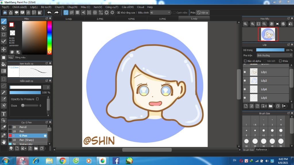Enable the radial snap guide
This screenshot has width=294, height=165.
pyautogui.click(x=89, y=13)
